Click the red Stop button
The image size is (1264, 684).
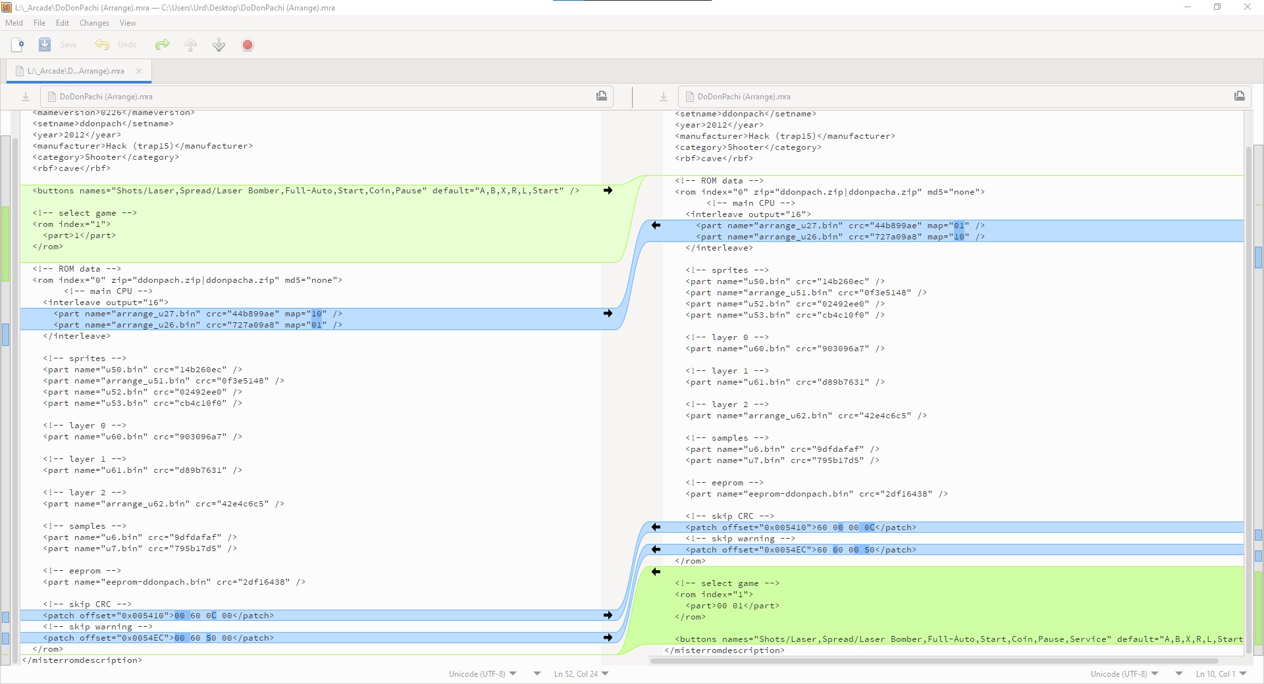coord(248,45)
